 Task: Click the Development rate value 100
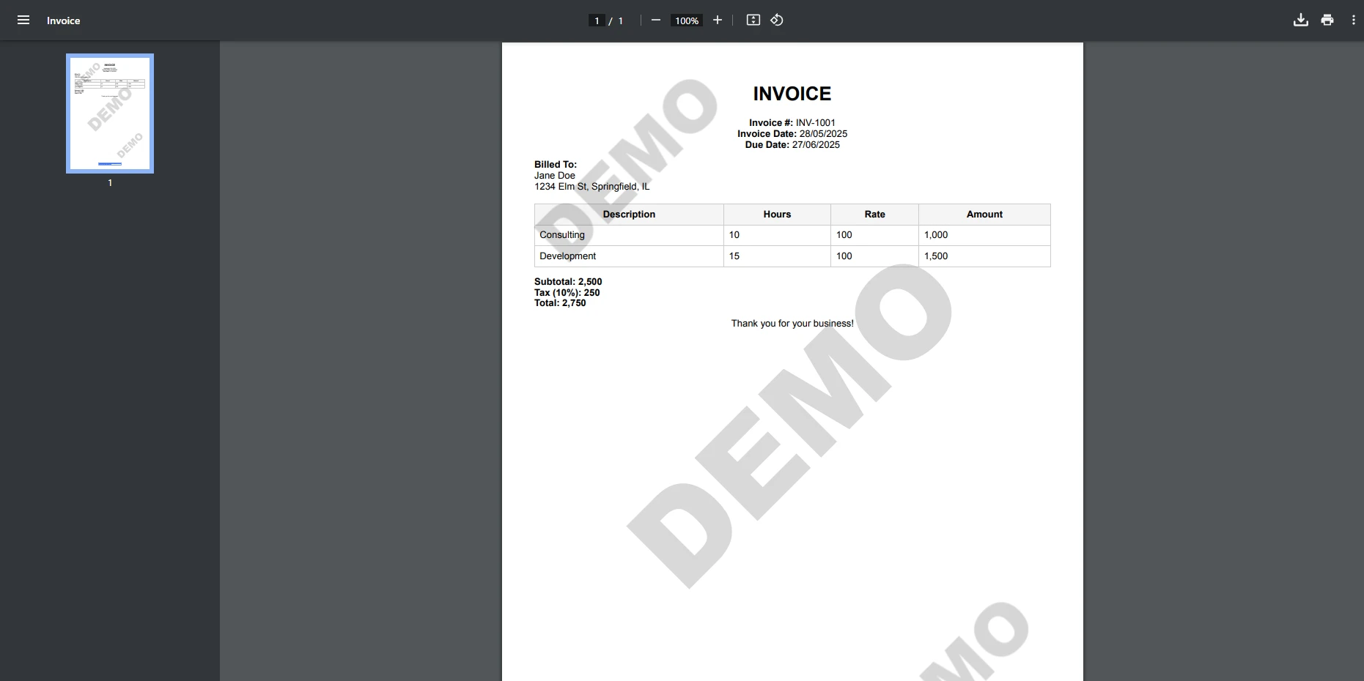point(844,256)
